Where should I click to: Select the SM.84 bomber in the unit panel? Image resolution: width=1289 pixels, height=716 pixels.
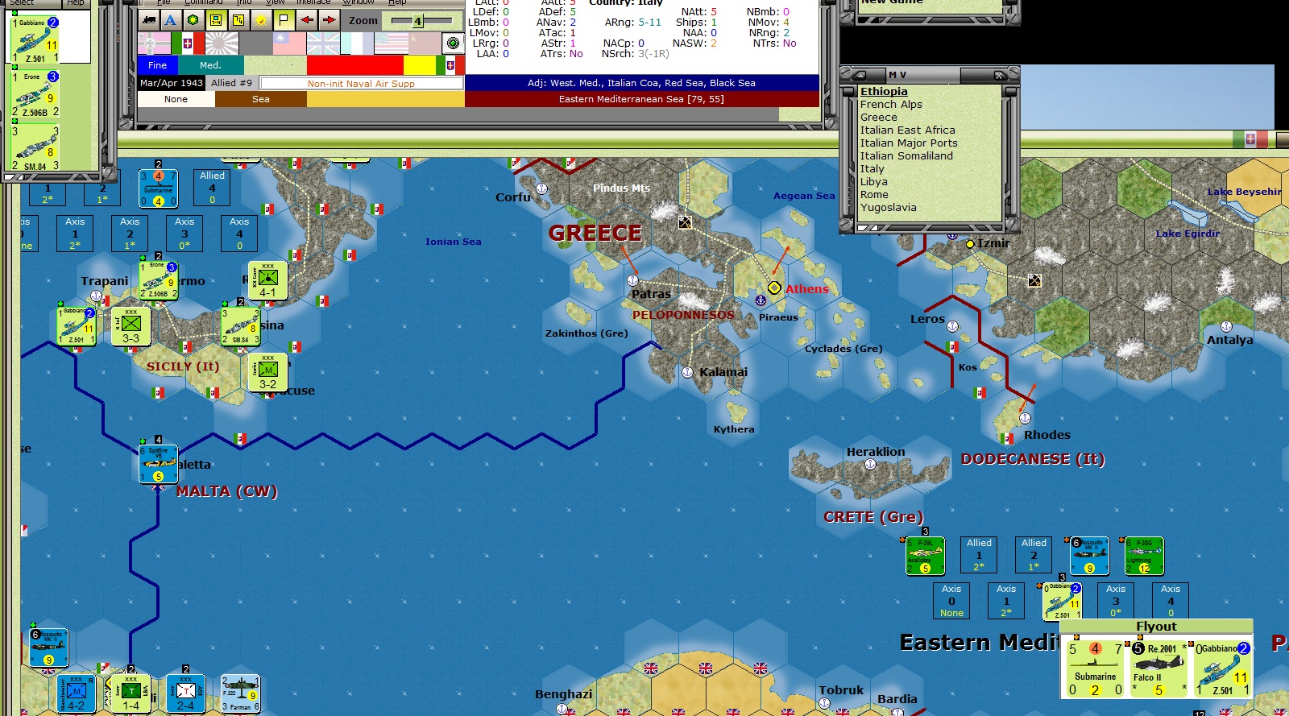pyautogui.click(x=35, y=147)
